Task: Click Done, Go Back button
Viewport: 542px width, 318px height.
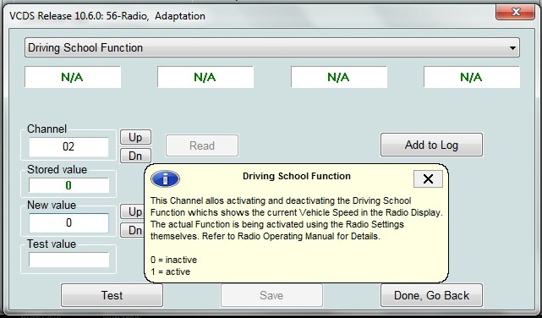Action: 431,295
